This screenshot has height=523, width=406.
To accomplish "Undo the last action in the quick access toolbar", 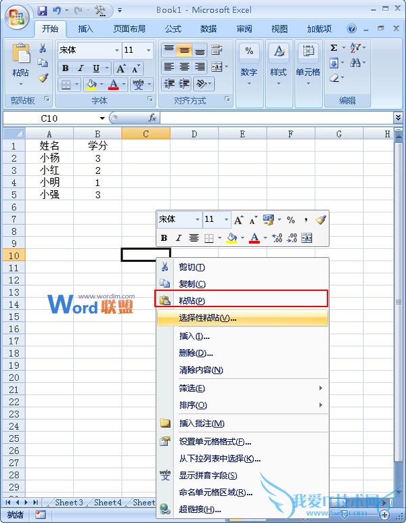I will [x=57, y=11].
